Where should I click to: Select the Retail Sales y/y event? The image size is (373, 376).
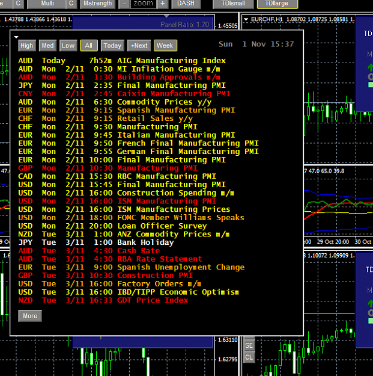[105, 119]
